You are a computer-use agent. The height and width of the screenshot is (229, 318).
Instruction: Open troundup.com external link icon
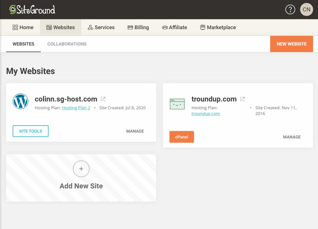point(243,99)
